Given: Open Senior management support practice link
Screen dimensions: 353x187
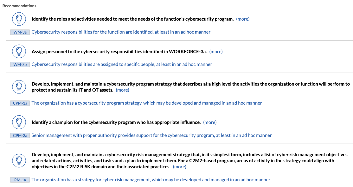Looking at the screenshot, I should pos(151,135).
